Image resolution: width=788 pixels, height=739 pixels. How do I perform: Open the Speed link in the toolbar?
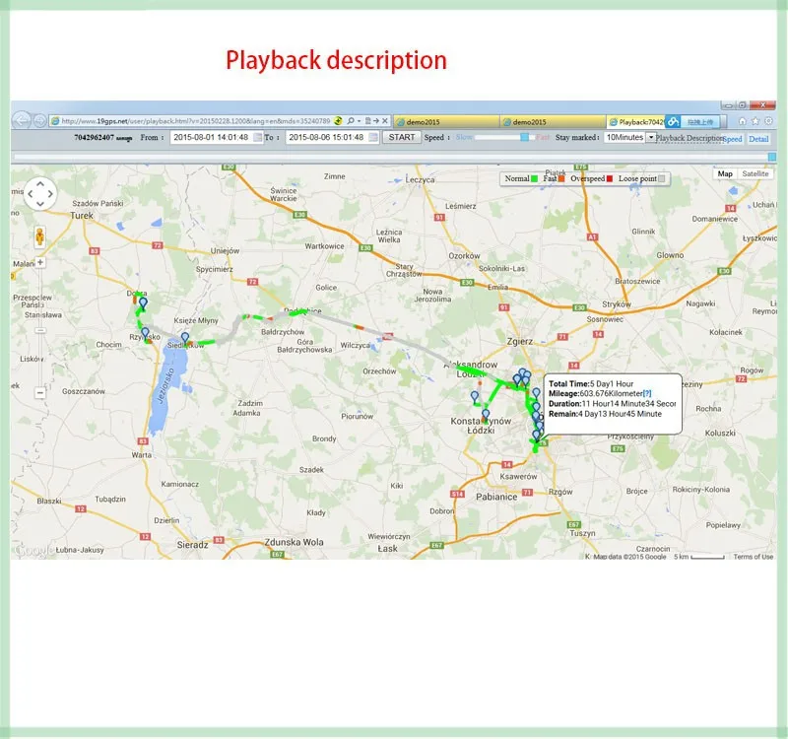[x=733, y=139]
